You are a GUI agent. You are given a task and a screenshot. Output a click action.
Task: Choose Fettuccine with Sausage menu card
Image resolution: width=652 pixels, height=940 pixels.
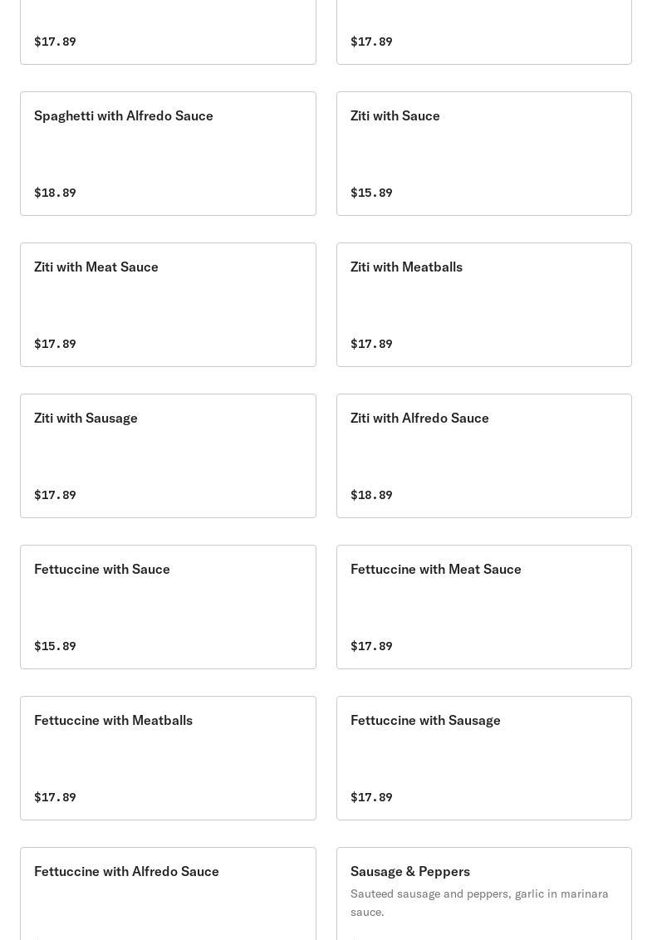483,757
